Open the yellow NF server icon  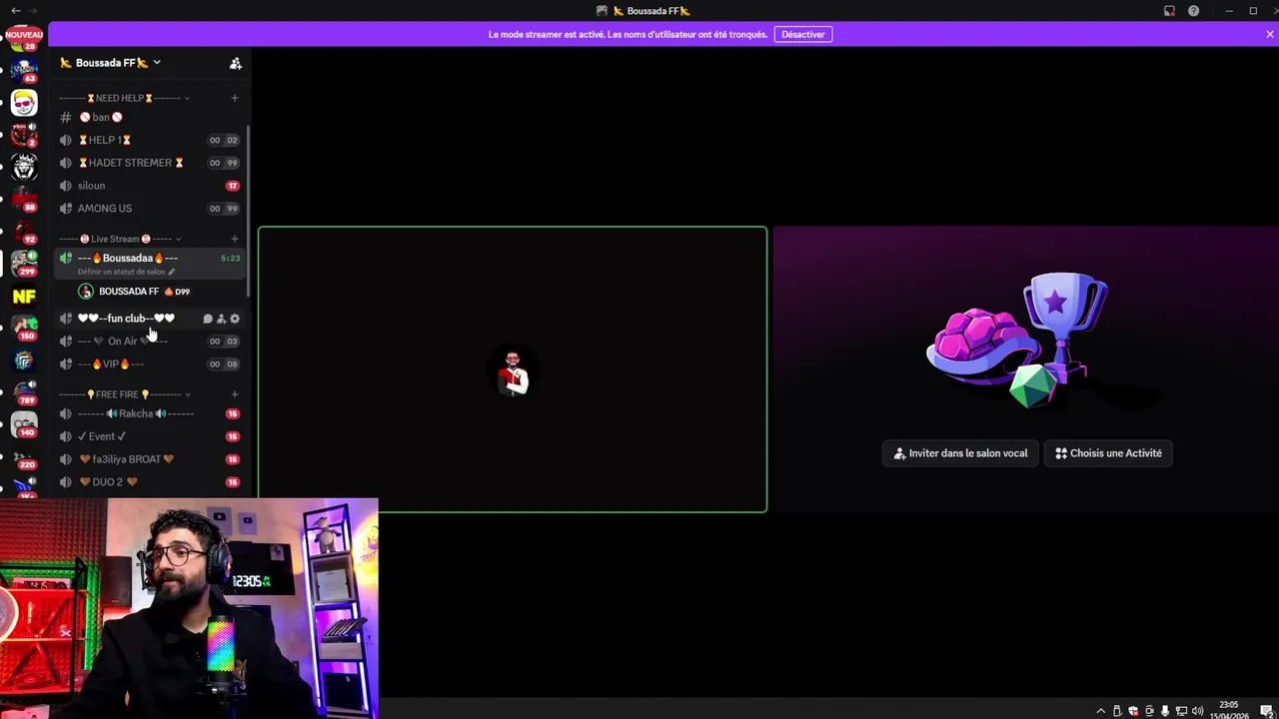point(24,296)
